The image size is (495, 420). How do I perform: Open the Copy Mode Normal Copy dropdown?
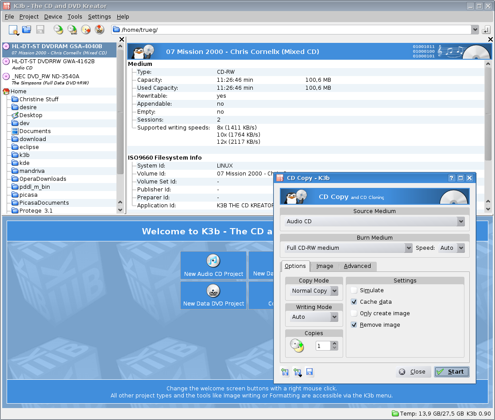click(x=314, y=291)
